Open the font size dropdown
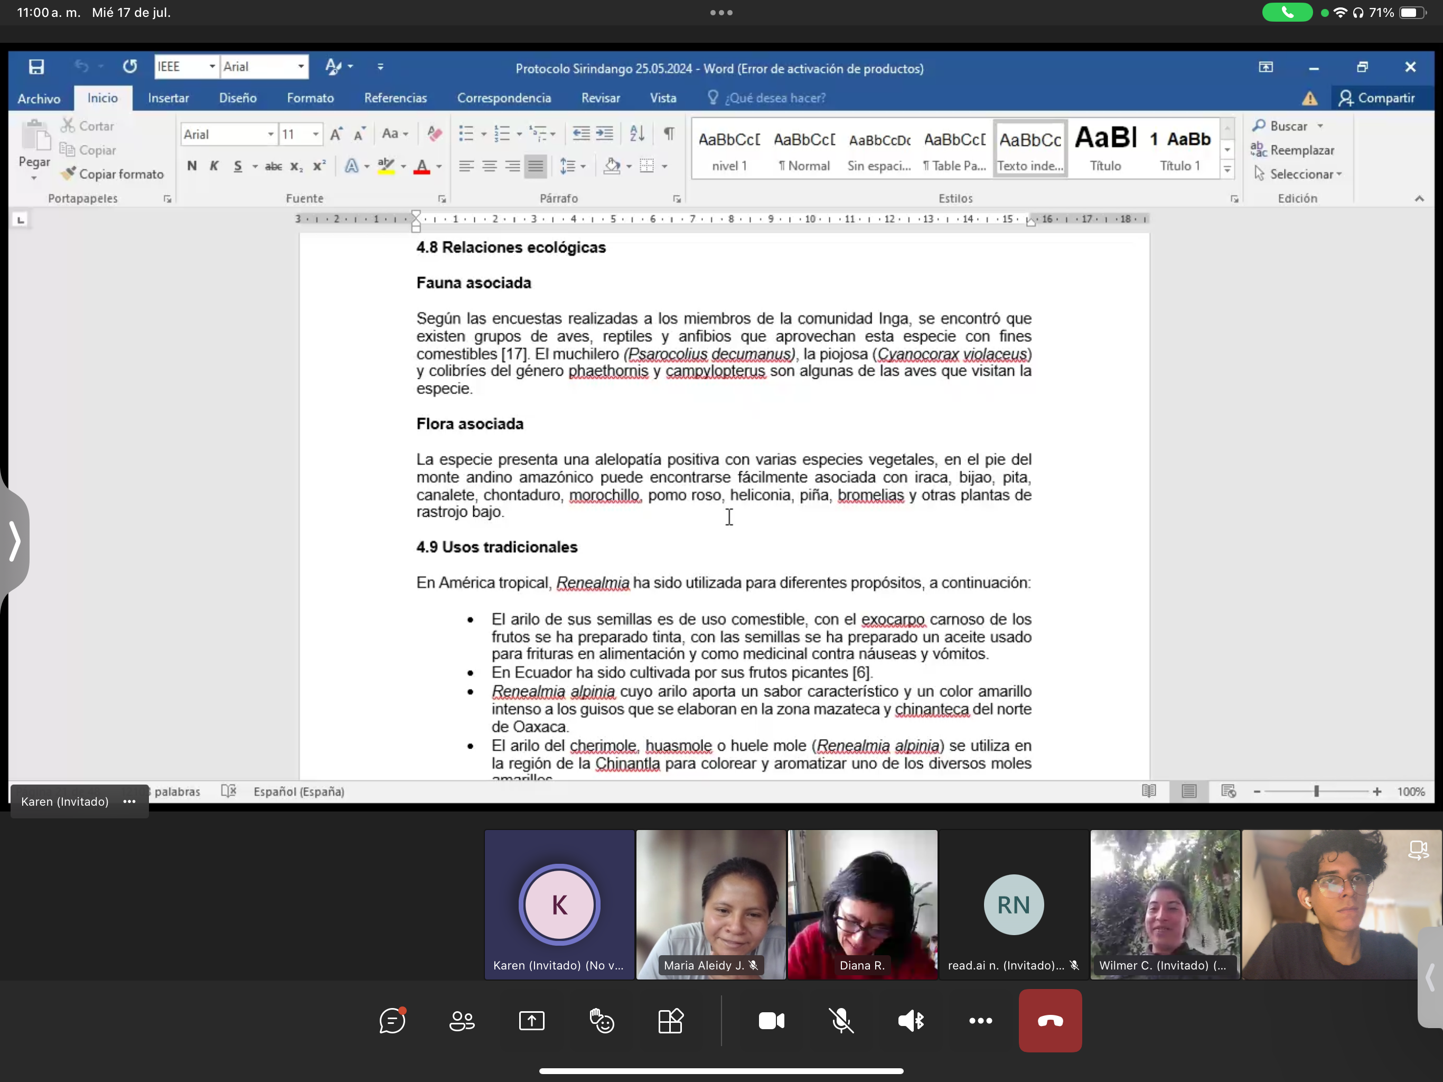Viewport: 1443px width, 1082px height. [316, 134]
